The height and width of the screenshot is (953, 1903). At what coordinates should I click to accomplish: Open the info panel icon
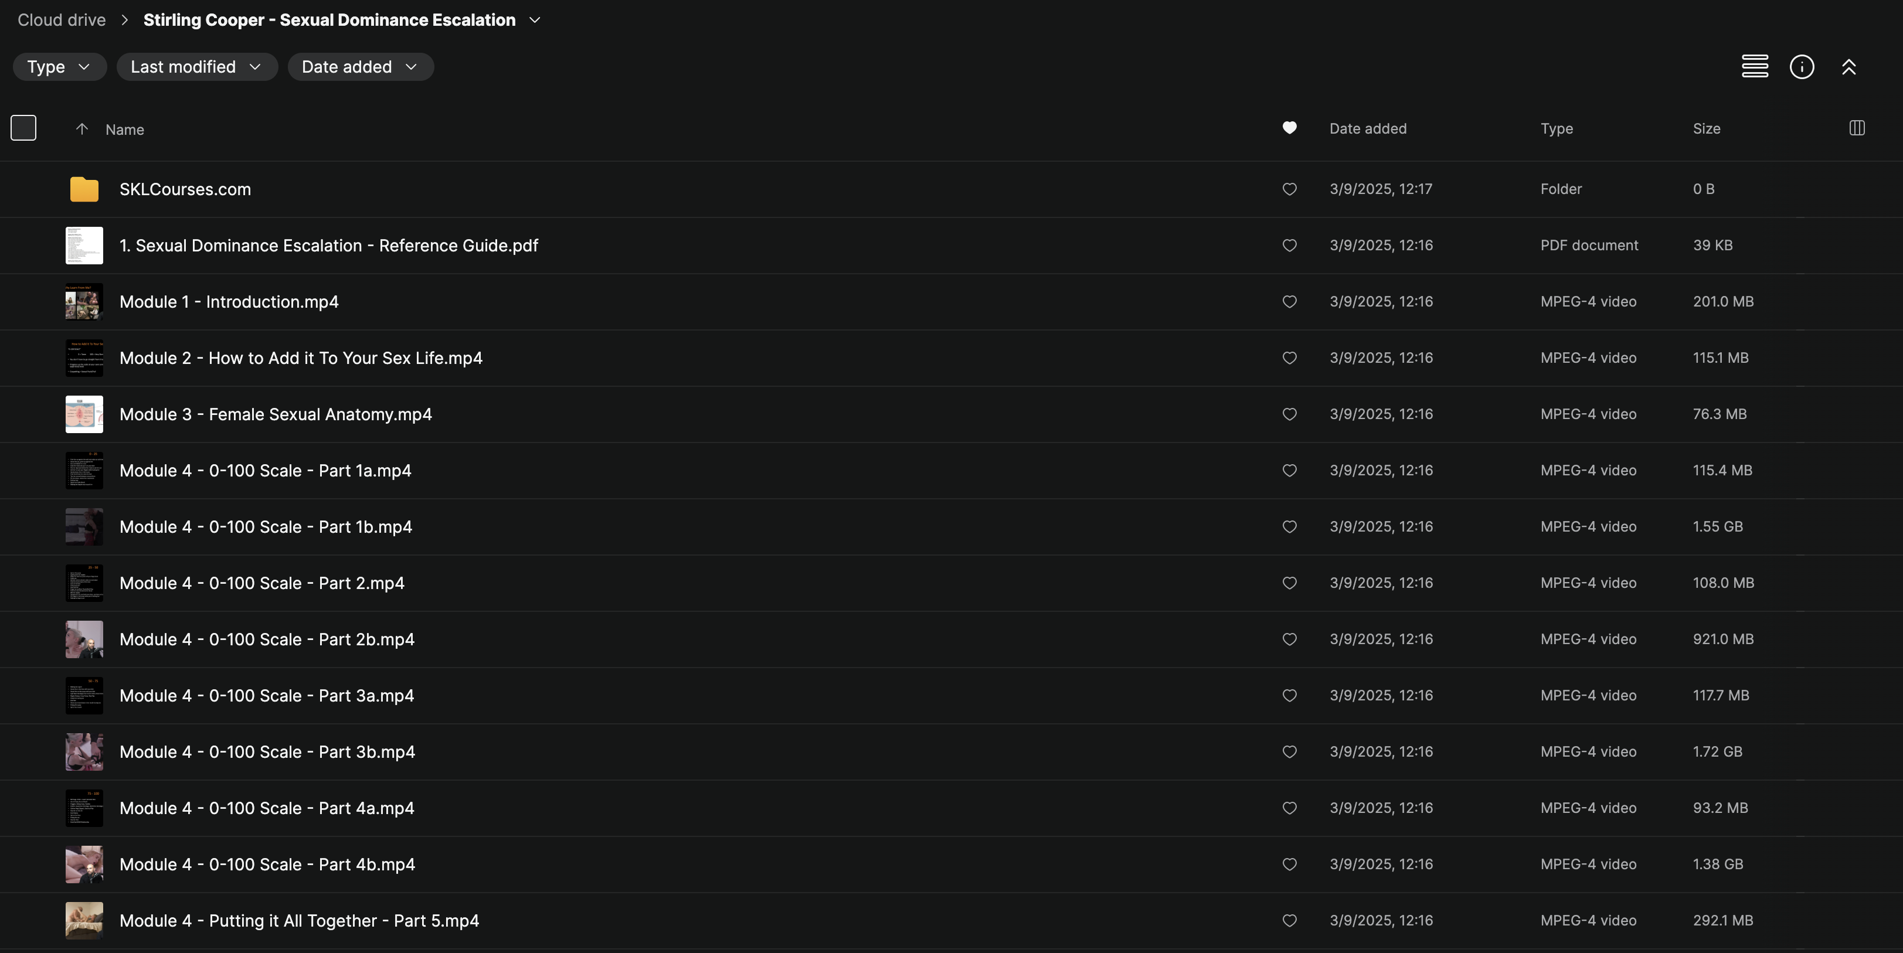click(1802, 66)
